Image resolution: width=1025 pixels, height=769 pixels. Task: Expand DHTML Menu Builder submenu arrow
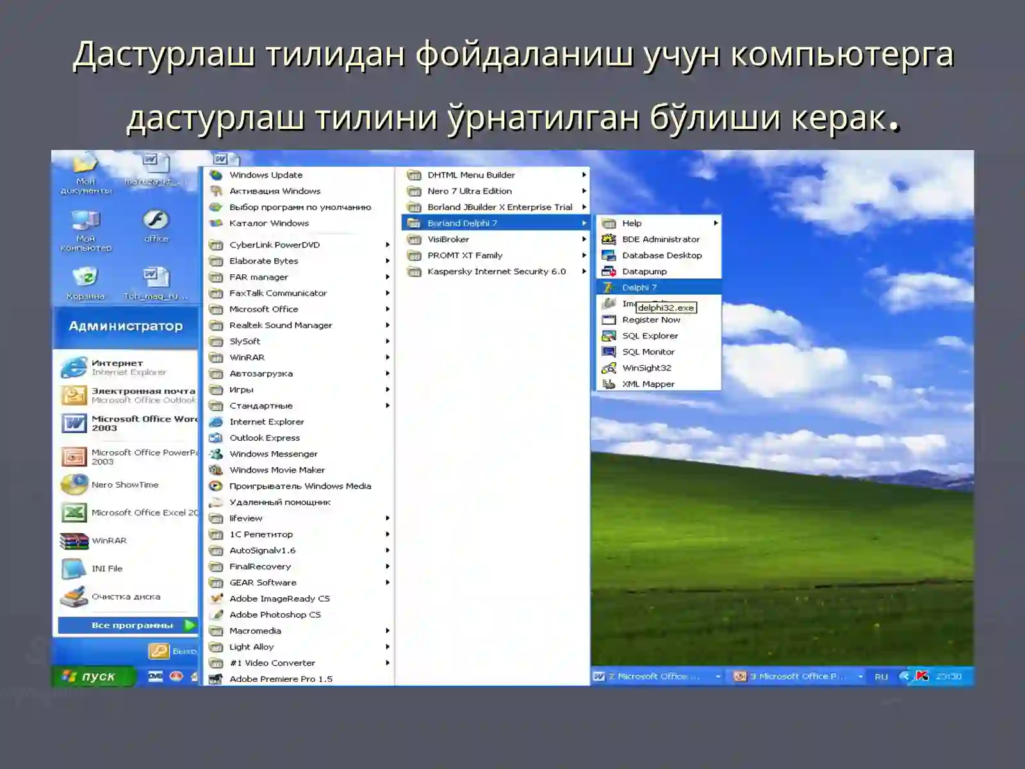(x=584, y=174)
